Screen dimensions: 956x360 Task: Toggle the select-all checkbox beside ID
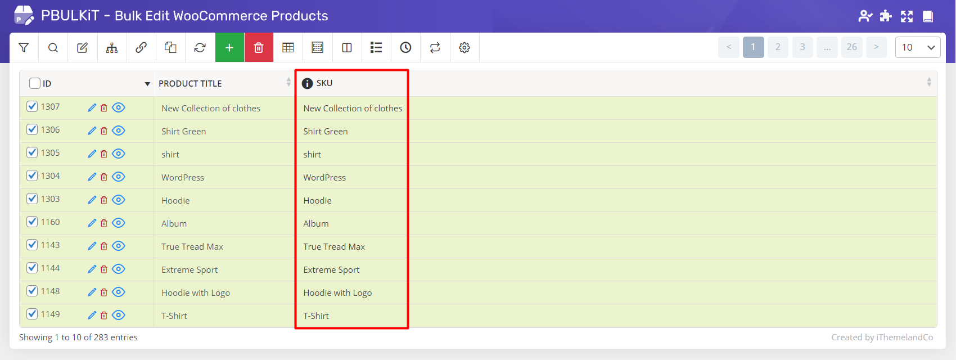pyautogui.click(x=35, y=83)
